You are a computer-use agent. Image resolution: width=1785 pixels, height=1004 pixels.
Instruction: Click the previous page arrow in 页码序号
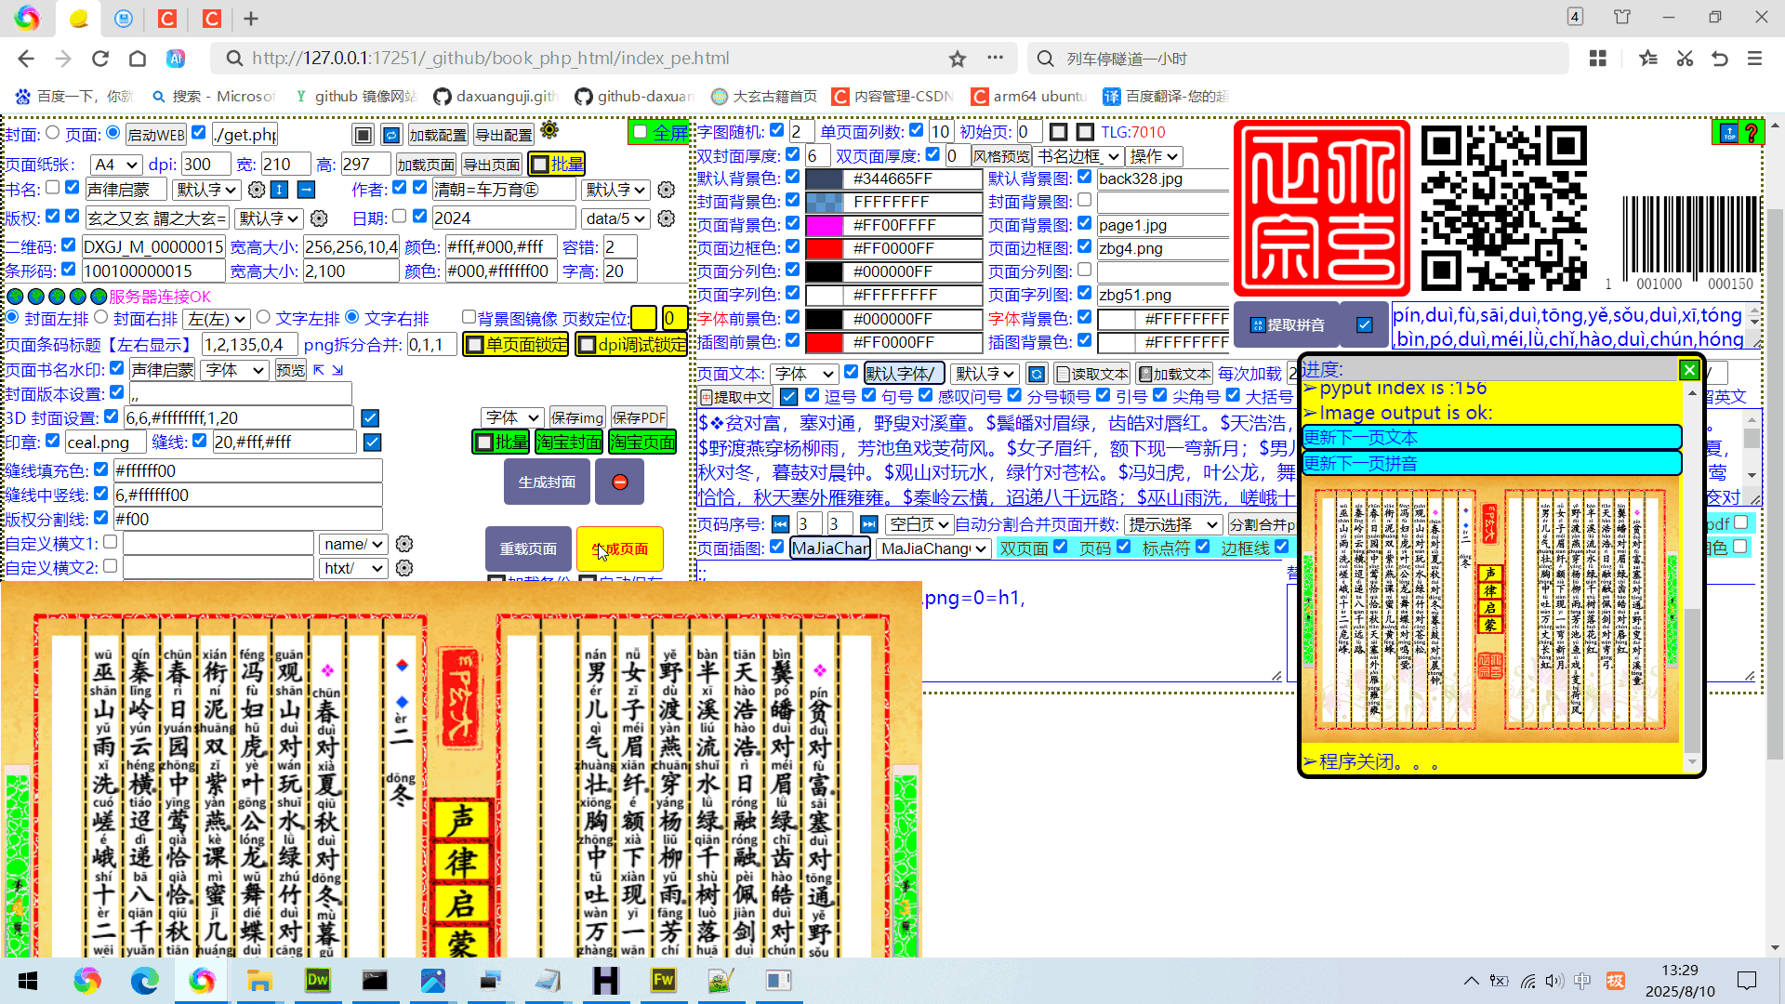click(x=781, y=524)
